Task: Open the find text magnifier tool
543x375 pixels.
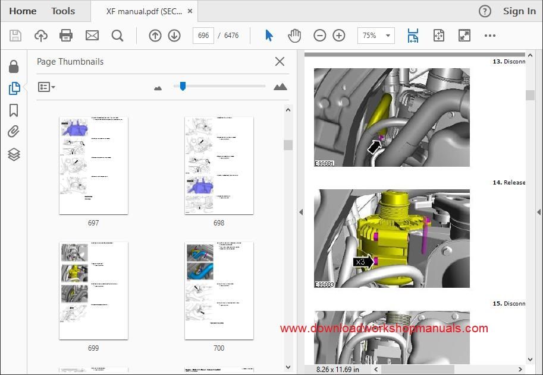Action: pyautogui.click(x=117, y=36)
